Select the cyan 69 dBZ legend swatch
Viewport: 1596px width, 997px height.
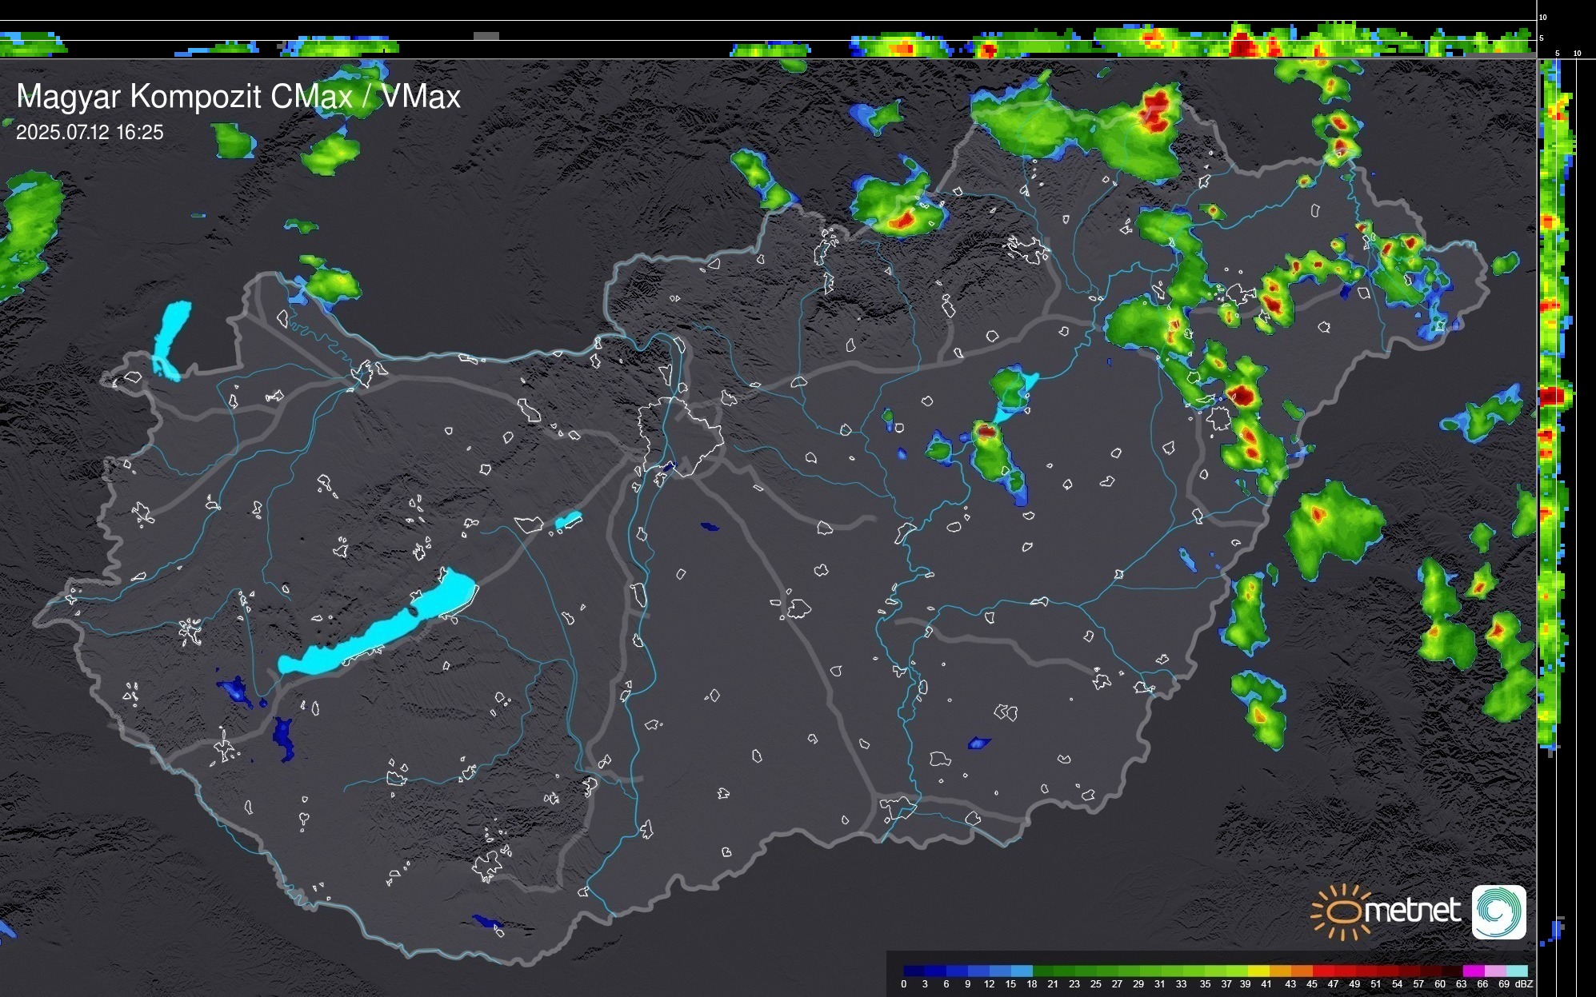(1517, 971)
